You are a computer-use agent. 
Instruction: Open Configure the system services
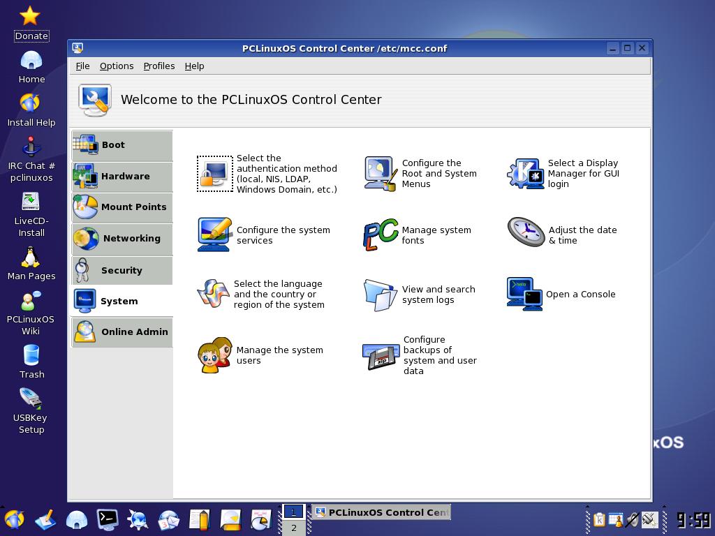pyautogui.click(x=264, y=234)
